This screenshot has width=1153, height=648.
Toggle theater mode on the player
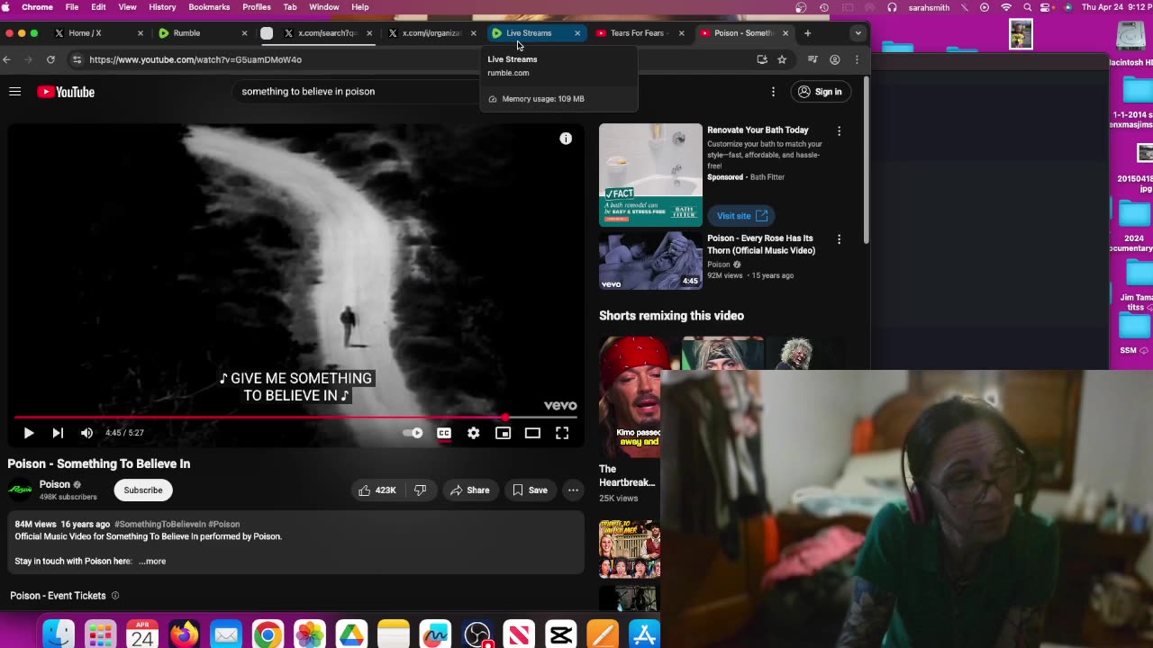coord(532,433)
